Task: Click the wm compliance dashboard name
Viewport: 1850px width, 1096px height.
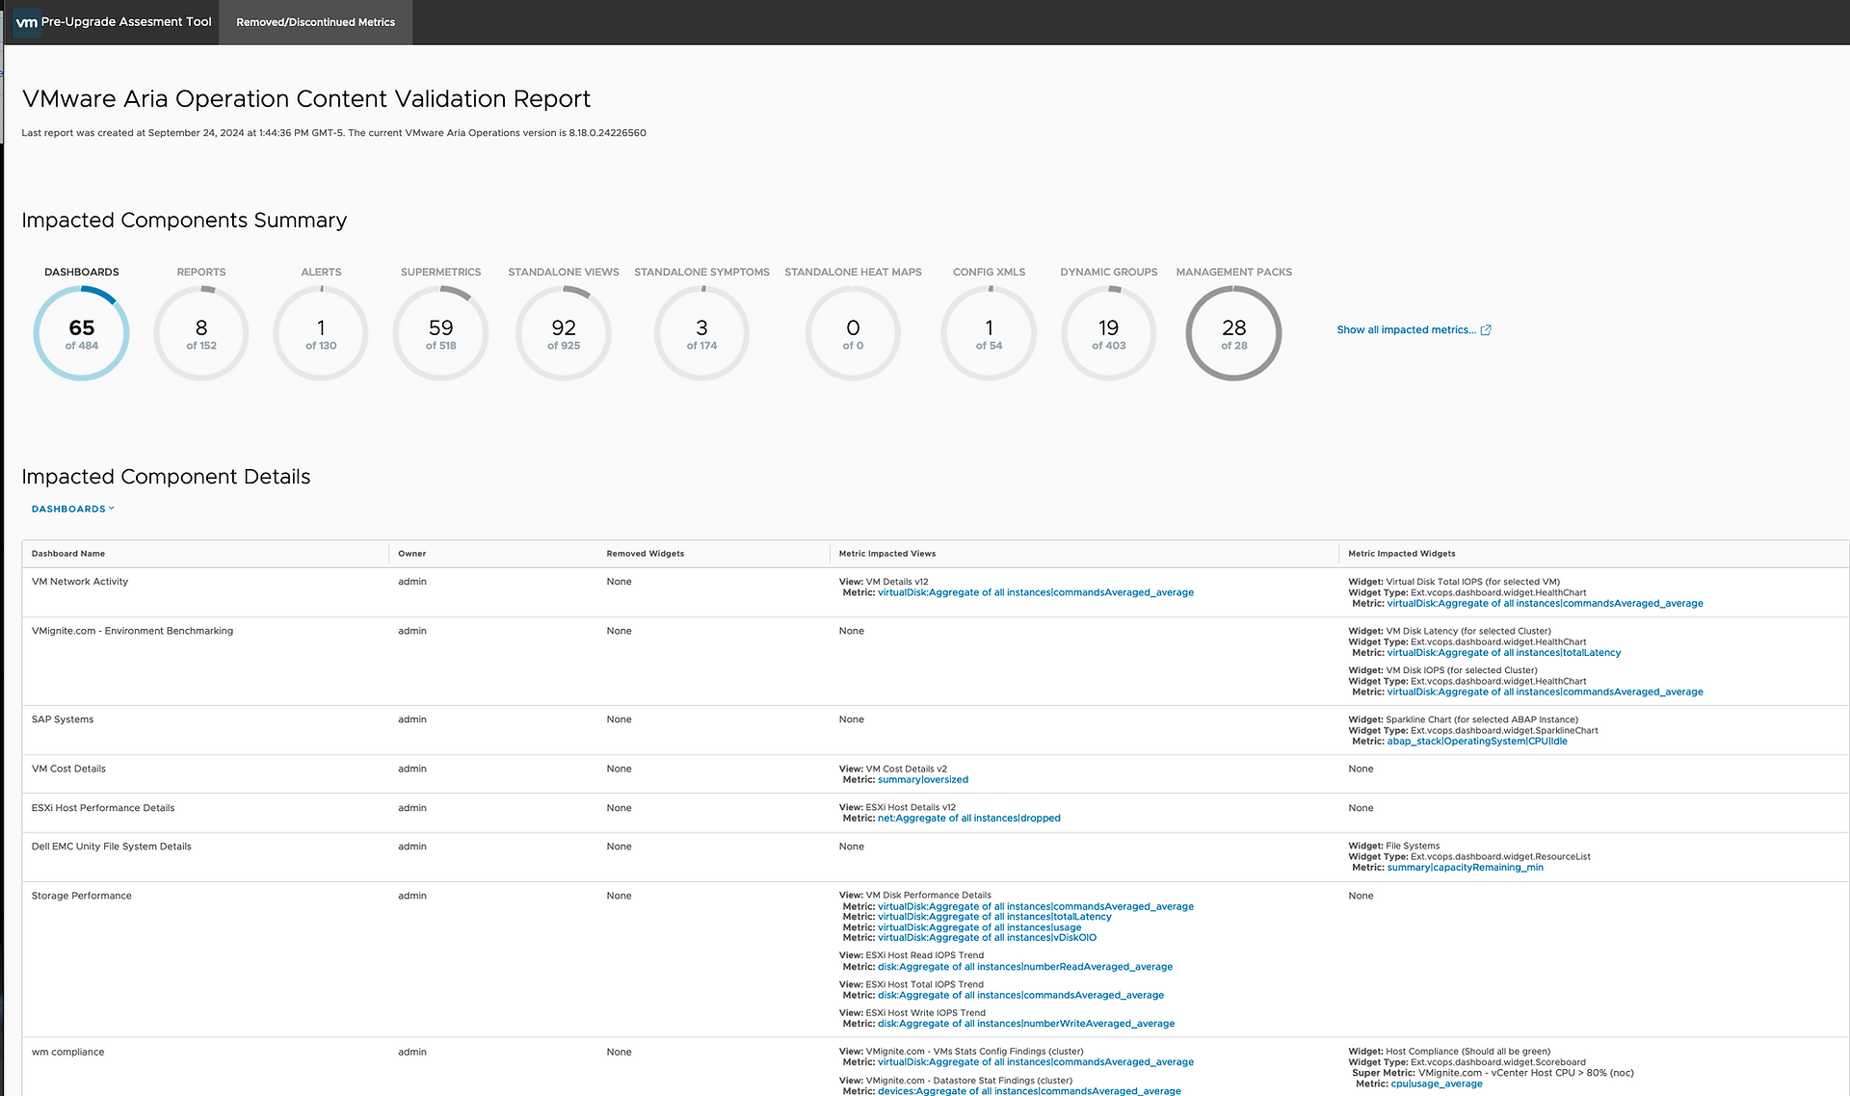Action: 67,1052
